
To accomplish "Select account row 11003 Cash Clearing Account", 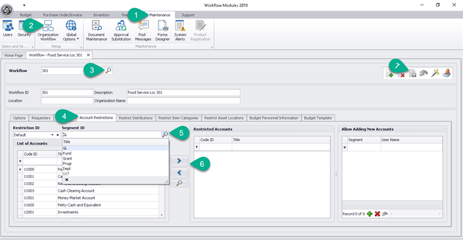I will [88, 191].
